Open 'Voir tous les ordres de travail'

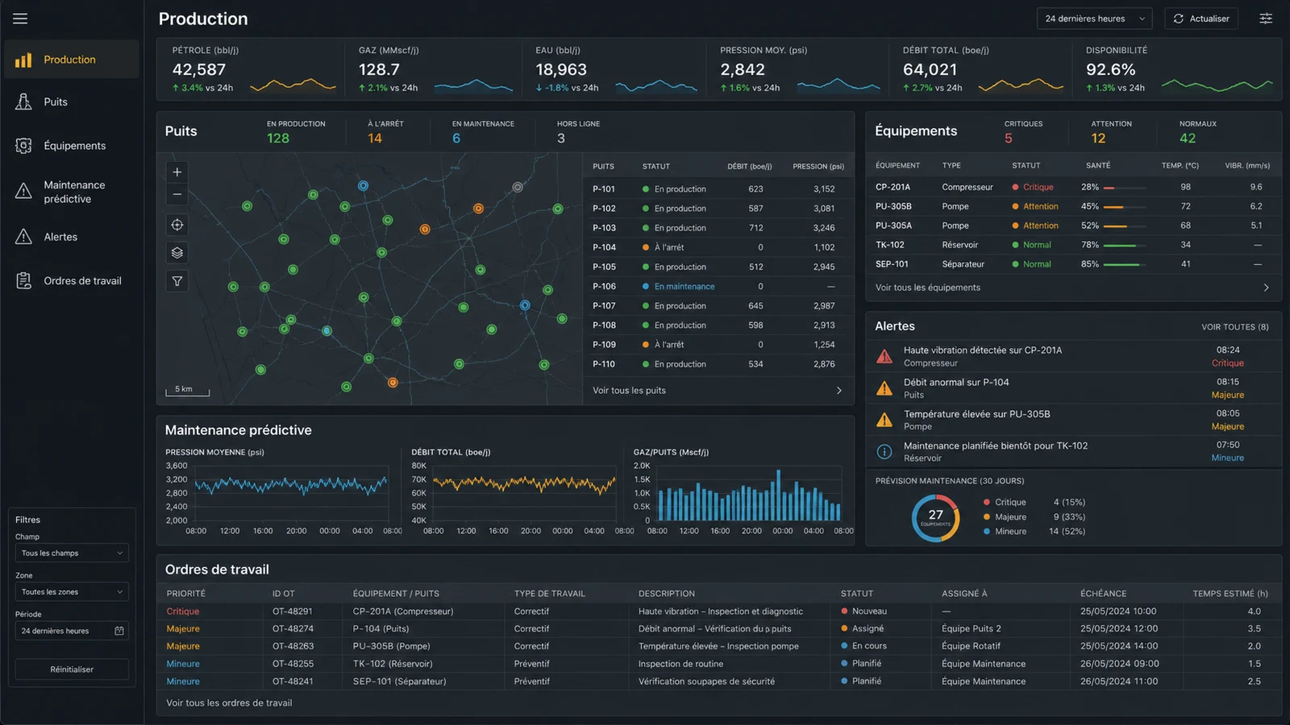[x=229, y=703]
